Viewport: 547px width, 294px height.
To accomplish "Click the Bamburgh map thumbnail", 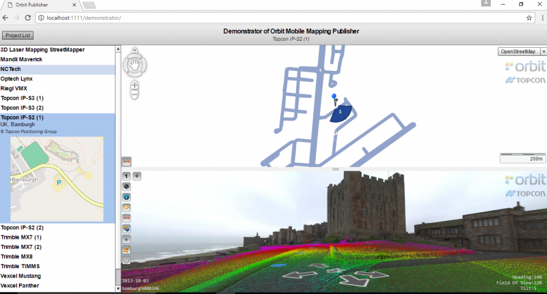I will point(57,179).
